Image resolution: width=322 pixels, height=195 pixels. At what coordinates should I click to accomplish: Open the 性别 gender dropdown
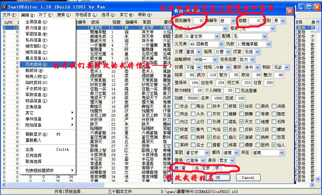click(x=282, y=21)
